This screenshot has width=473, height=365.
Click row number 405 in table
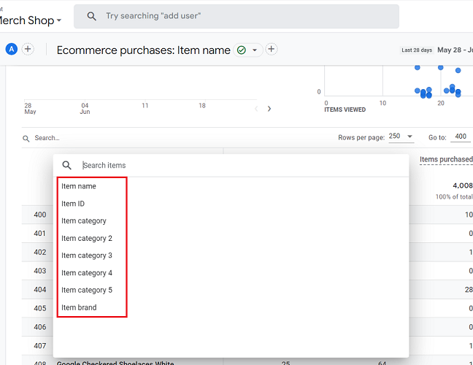[40, 308]
